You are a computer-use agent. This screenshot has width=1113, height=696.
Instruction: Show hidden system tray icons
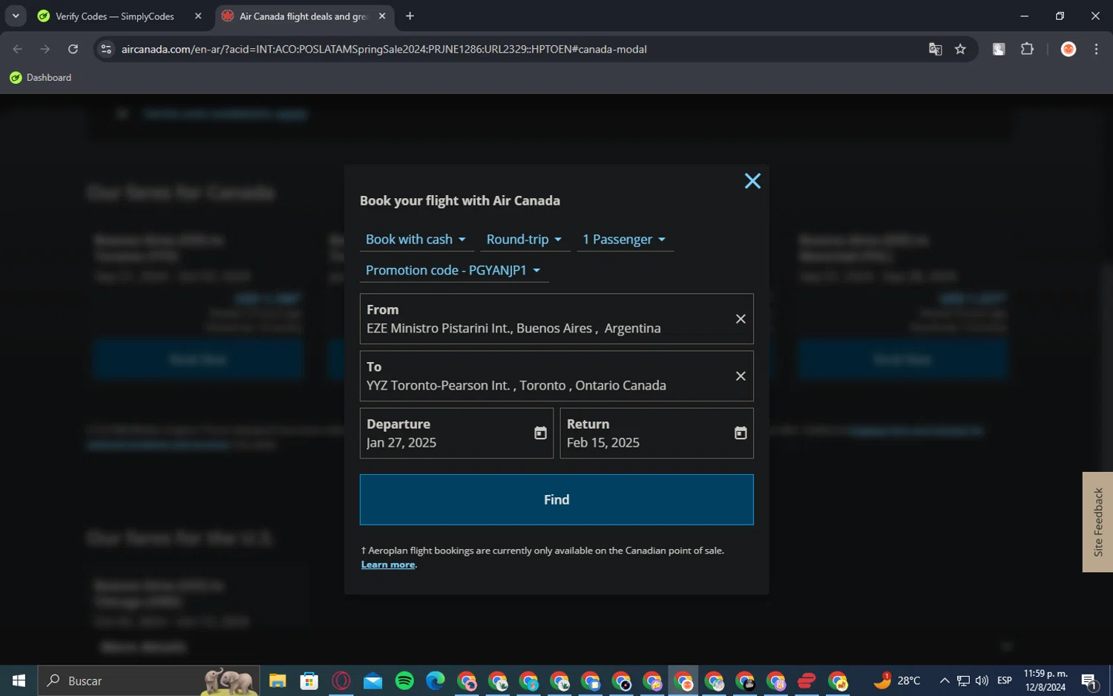coord(945,681)
